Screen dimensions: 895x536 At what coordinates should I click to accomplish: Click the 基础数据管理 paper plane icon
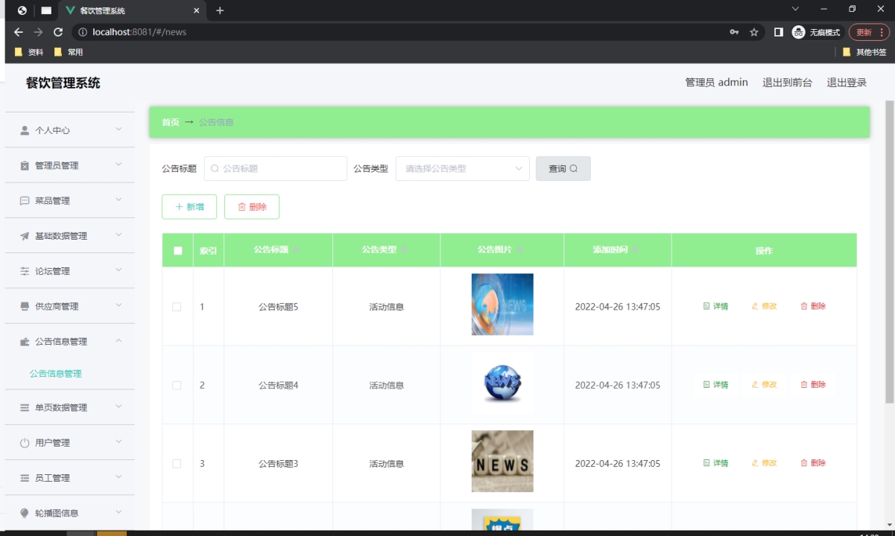tap(25, 236)
